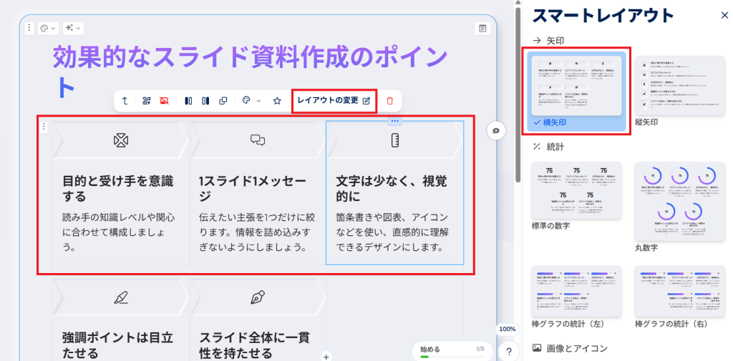Click the blue three-dot handle above third column
The width and height of the screenshot is (733, 361).
point(394,121)
